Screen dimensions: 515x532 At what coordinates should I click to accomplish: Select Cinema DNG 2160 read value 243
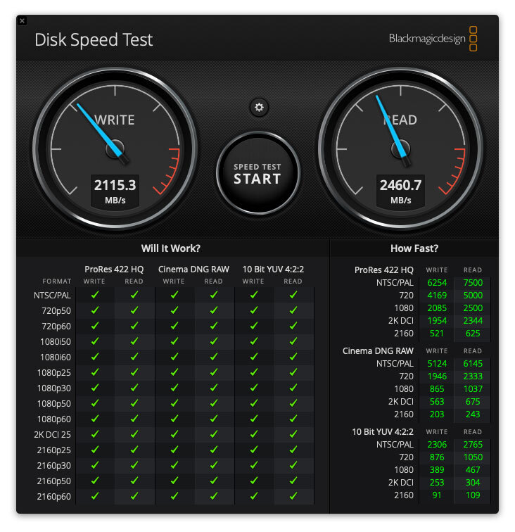(473, 414)
